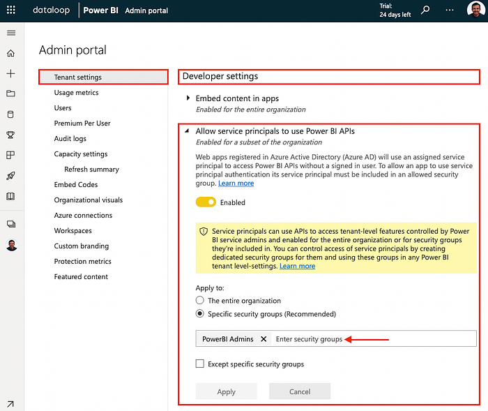Open the more options ellipsis in header
Image resolution: width=488 pixels, height=411 pixels.
tap(450, 10)
